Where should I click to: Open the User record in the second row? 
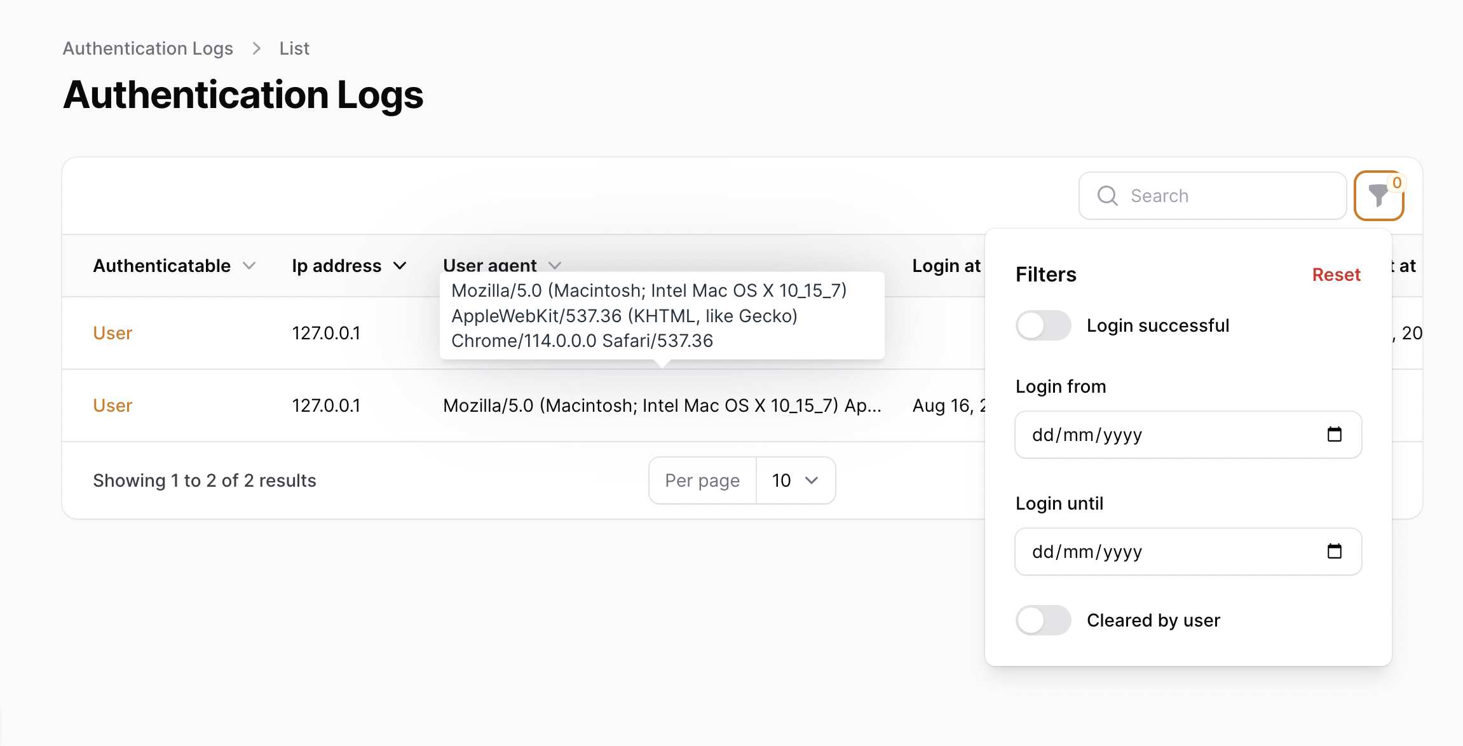112,405
